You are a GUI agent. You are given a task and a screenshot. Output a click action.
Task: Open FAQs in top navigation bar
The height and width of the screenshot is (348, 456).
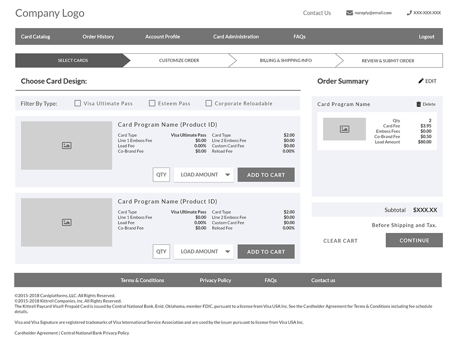[x=299, y=36]
